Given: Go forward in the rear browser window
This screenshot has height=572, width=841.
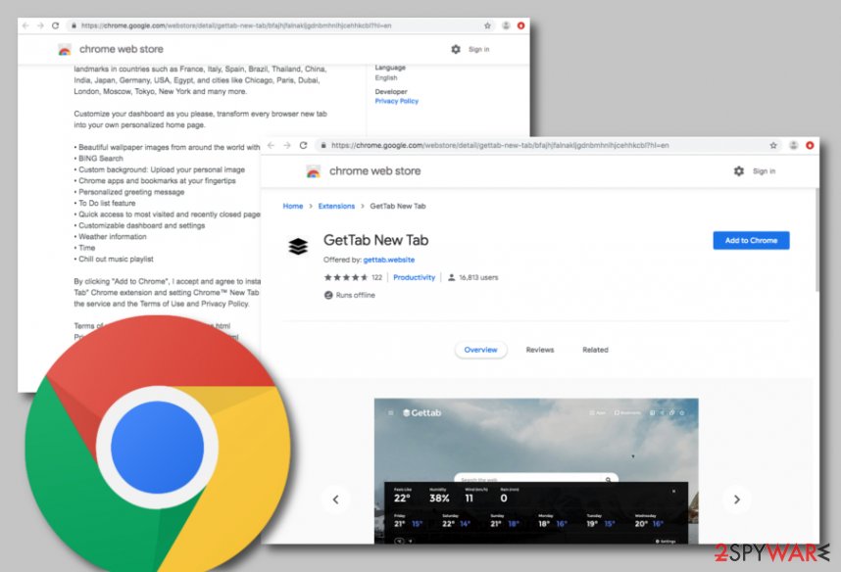Looking at the screenshot, I should click(x=40, y=25).
